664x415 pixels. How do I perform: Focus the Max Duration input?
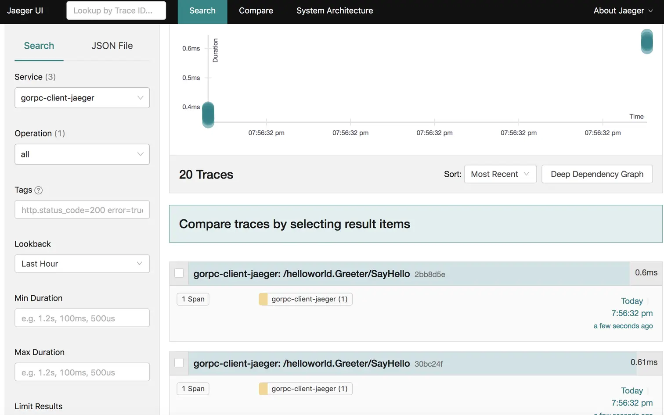pos(82,372)
